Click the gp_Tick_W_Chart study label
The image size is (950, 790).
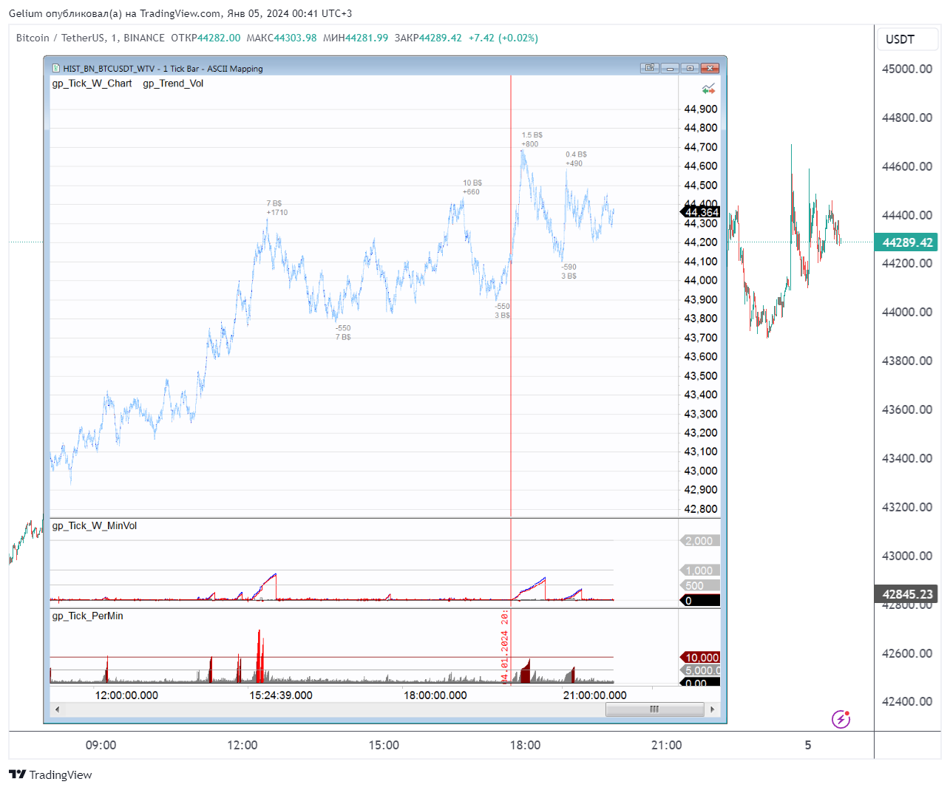tap(92, 84)
